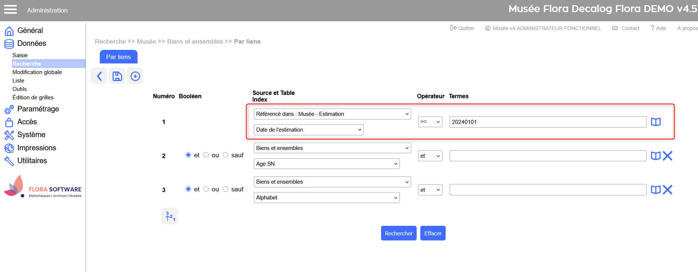
Task: Open the index book icon on row 3
Action: [655, 190]
